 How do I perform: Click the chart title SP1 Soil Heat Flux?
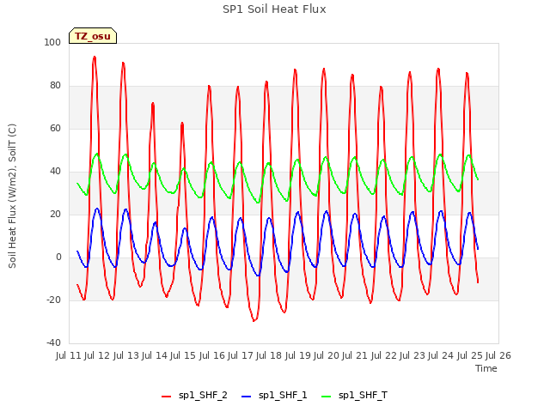tap(274, 9)
